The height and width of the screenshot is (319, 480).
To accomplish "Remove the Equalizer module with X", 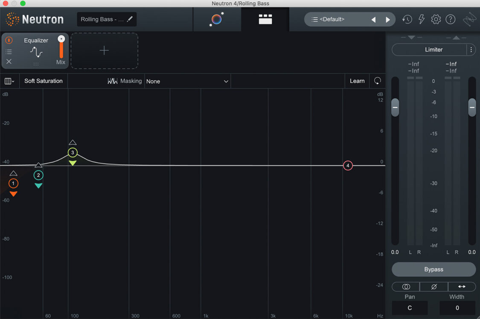I will coord(9,61).
